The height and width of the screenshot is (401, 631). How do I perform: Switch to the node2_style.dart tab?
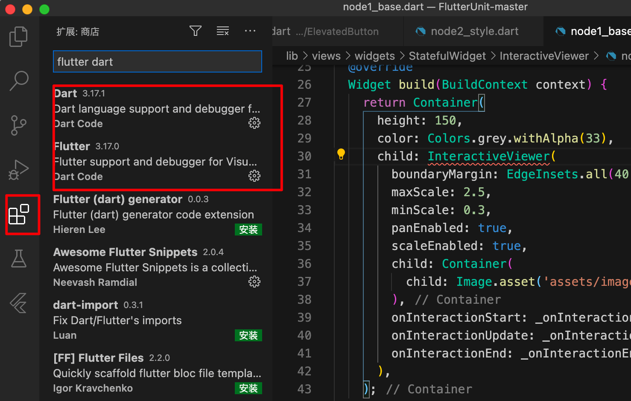tap(473, 31)
